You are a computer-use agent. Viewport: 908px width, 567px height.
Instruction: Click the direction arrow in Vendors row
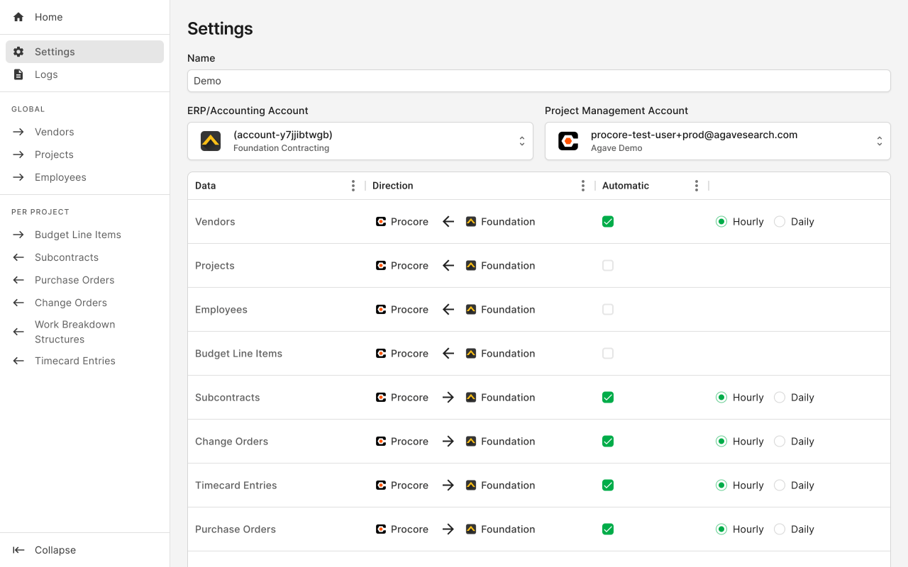pos(448,222)
